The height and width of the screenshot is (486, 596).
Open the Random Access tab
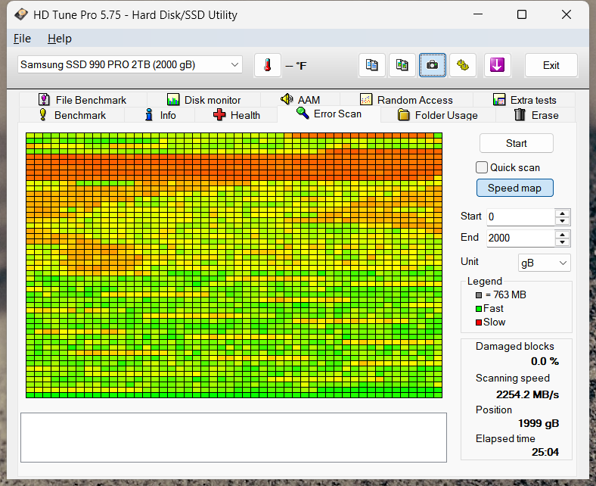click(x=406, y=100)
